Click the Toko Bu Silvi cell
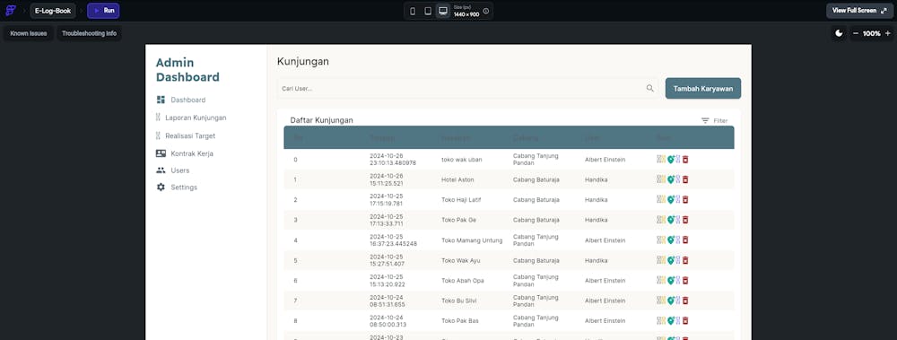Viewport: 897px width, 340px height. click(458, 301)
